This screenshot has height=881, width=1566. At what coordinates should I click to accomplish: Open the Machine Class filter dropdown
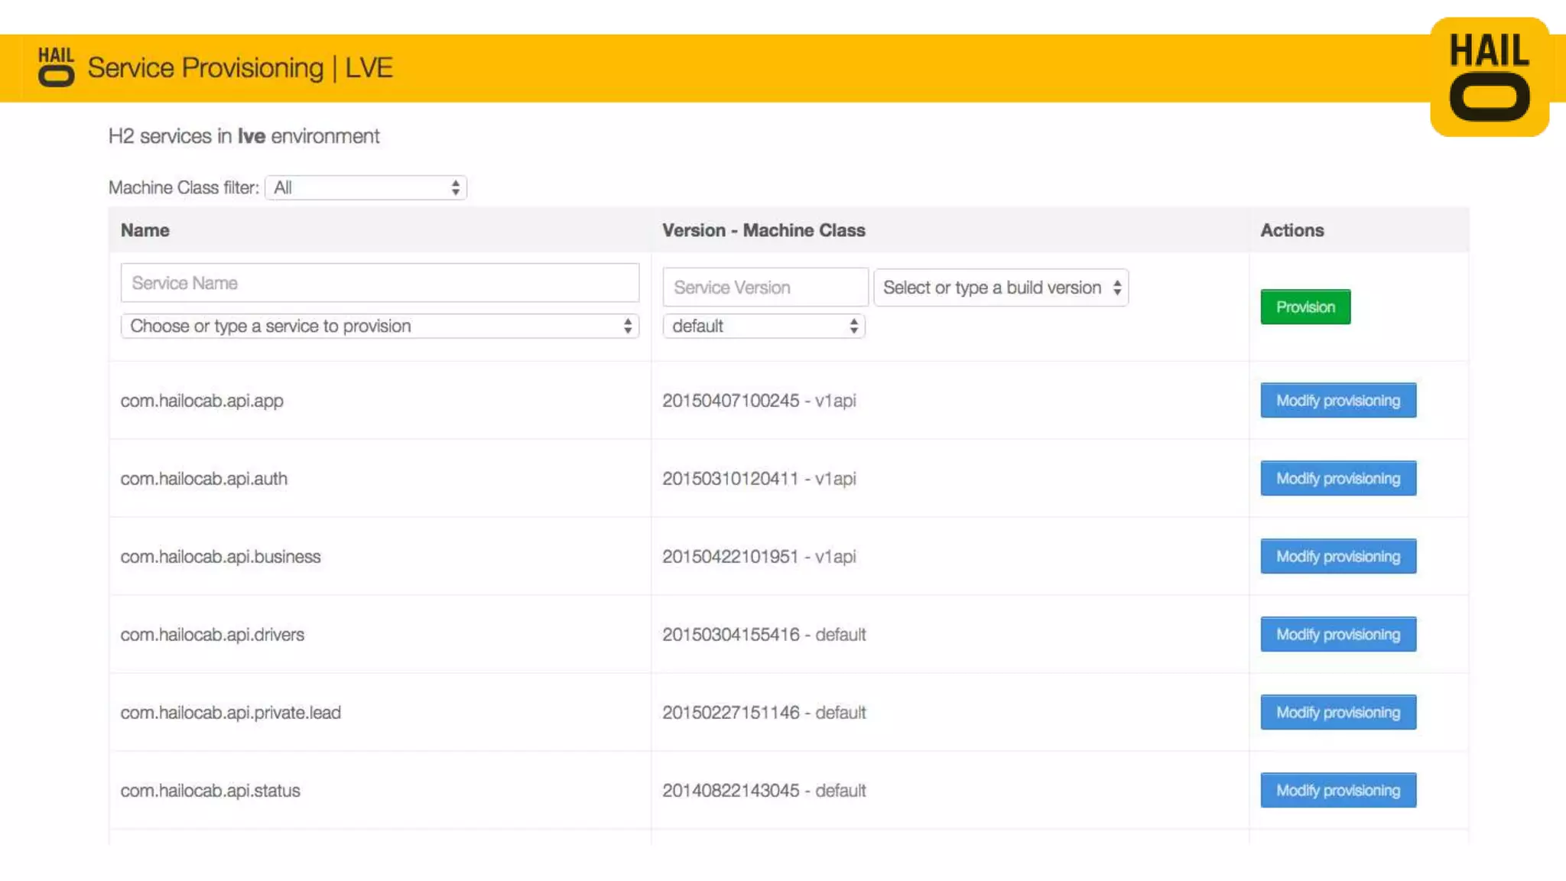pos(366,187)
